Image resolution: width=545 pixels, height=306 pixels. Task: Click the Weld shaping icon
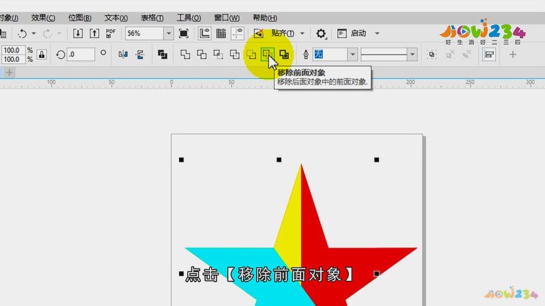(x=185, y=54)
